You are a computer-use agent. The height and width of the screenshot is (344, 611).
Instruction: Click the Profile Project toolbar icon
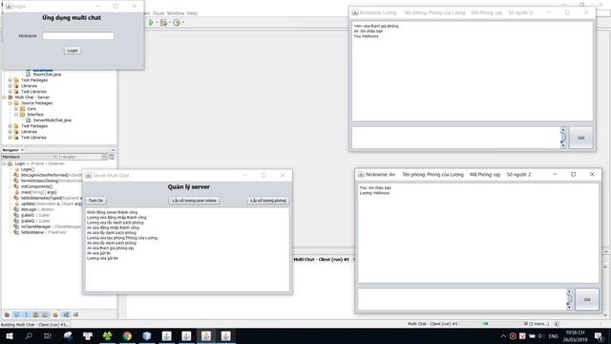[177, 23]
